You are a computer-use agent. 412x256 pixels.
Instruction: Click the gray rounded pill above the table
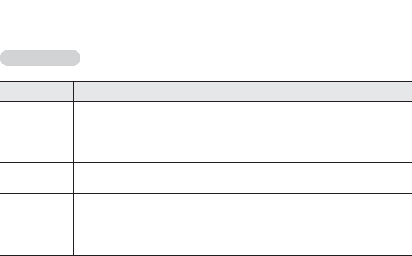point(40,58)
